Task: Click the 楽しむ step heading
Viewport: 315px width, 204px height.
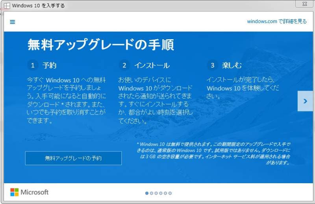Action: point(232,65)
